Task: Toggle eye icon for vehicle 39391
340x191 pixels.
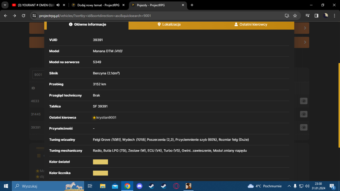Action: coord(304,127)
